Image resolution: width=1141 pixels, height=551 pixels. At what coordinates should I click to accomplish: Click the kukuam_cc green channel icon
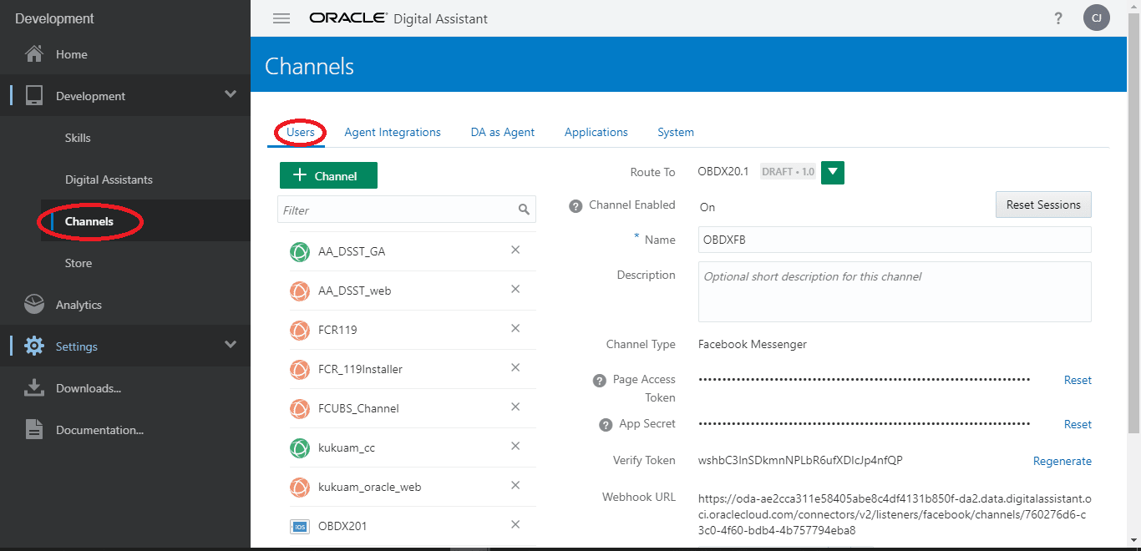300,447
